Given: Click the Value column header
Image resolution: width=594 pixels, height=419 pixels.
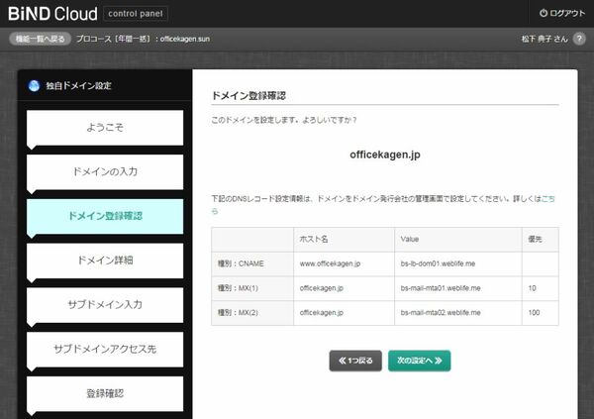Looking at the screenshot, I should [x=458, y=240].
